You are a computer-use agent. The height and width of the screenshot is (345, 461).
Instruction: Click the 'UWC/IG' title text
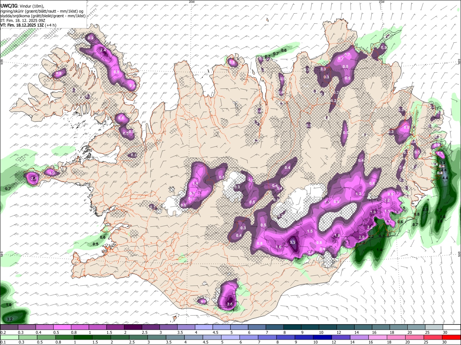9,5
